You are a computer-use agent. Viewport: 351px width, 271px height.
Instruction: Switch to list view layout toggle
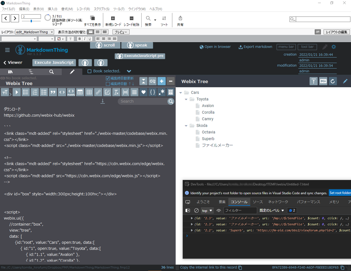(98, 32)
